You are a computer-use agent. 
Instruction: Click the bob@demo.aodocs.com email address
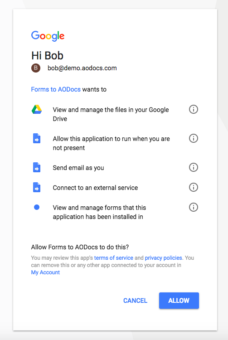point(82,68)
